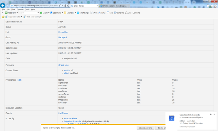Open the List Events link
The height and width of the screenshot is (131, 218).
[x=63, y=113]
